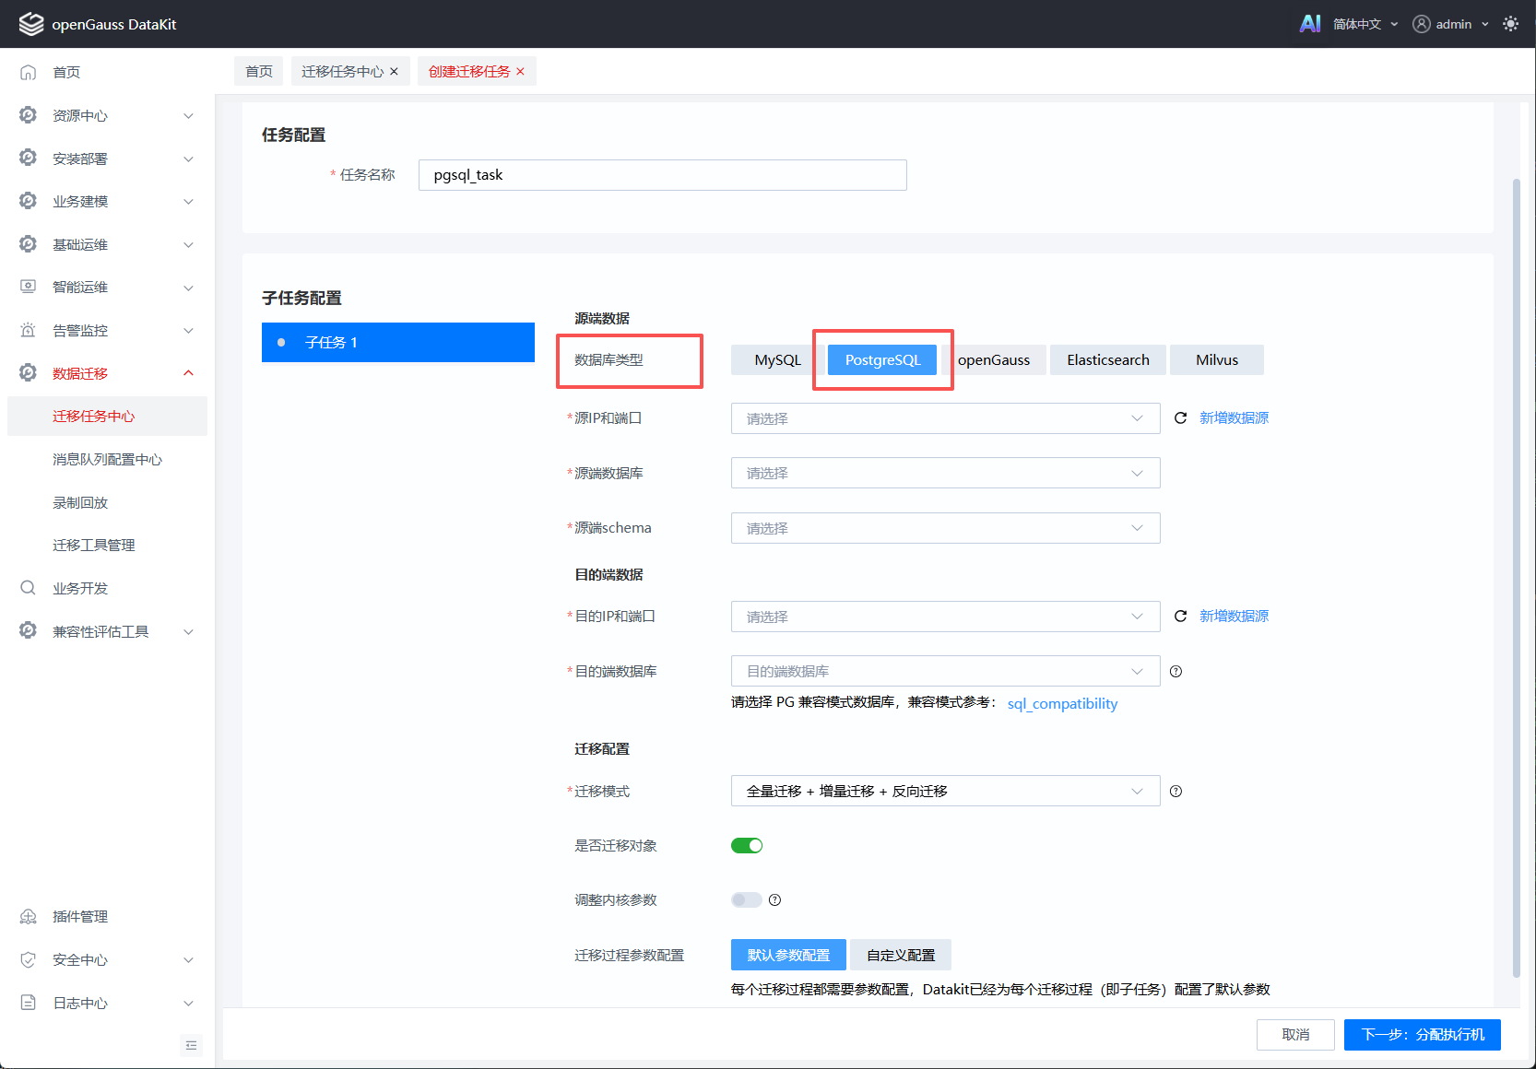Open 消息队列配置中心 in the sidebar
Screen dimensions: 1536x1069
click(107, 460)
